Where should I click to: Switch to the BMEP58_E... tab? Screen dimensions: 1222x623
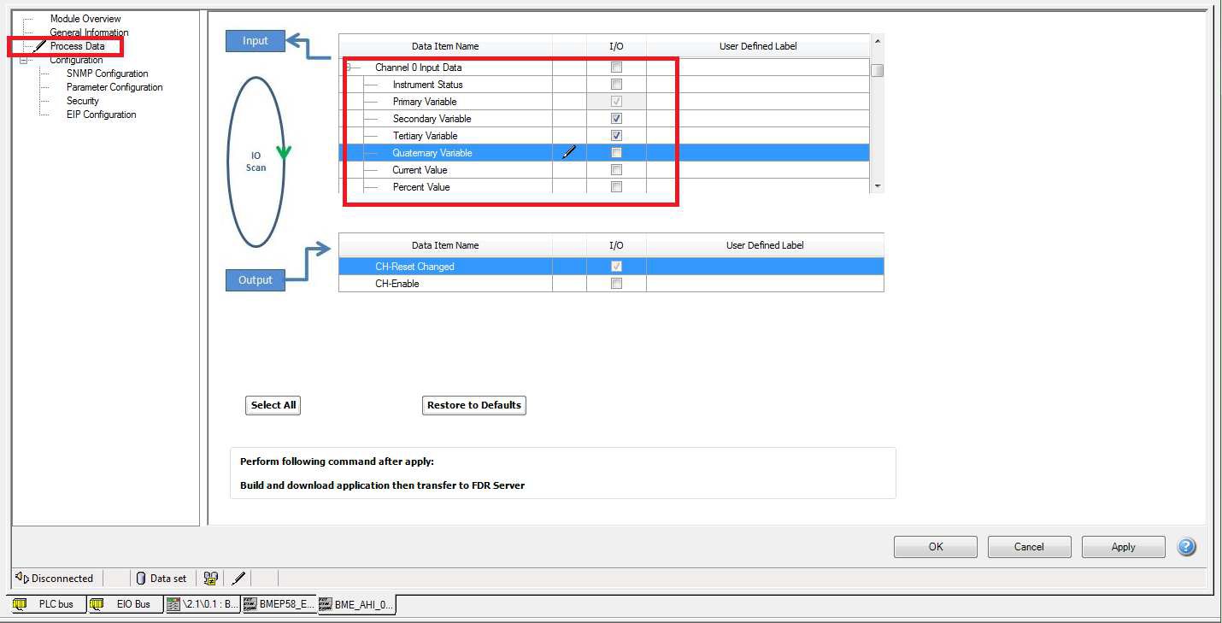click(279, 604)
